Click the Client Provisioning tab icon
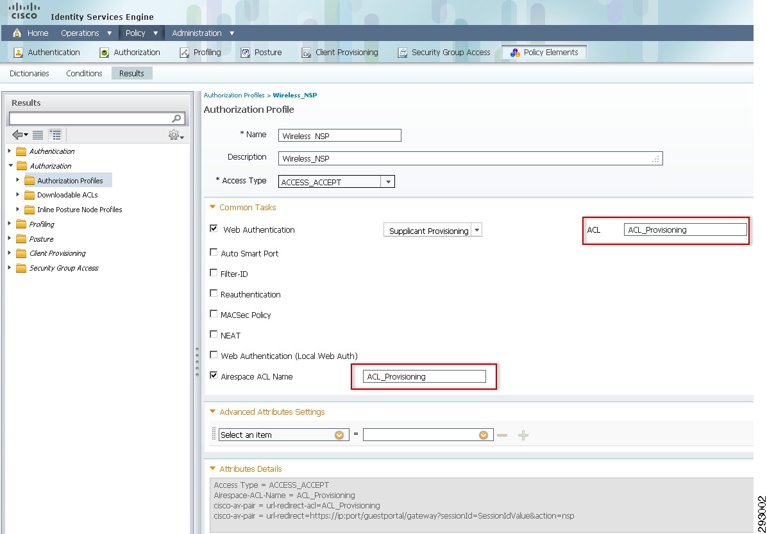767x534 pixels. [306, 53]
